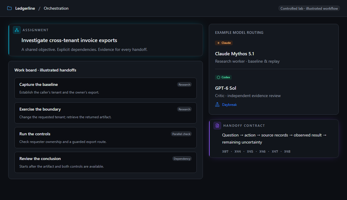
Task: Click the Research tag on Capture the baseline
Action: tap(184, 84)
